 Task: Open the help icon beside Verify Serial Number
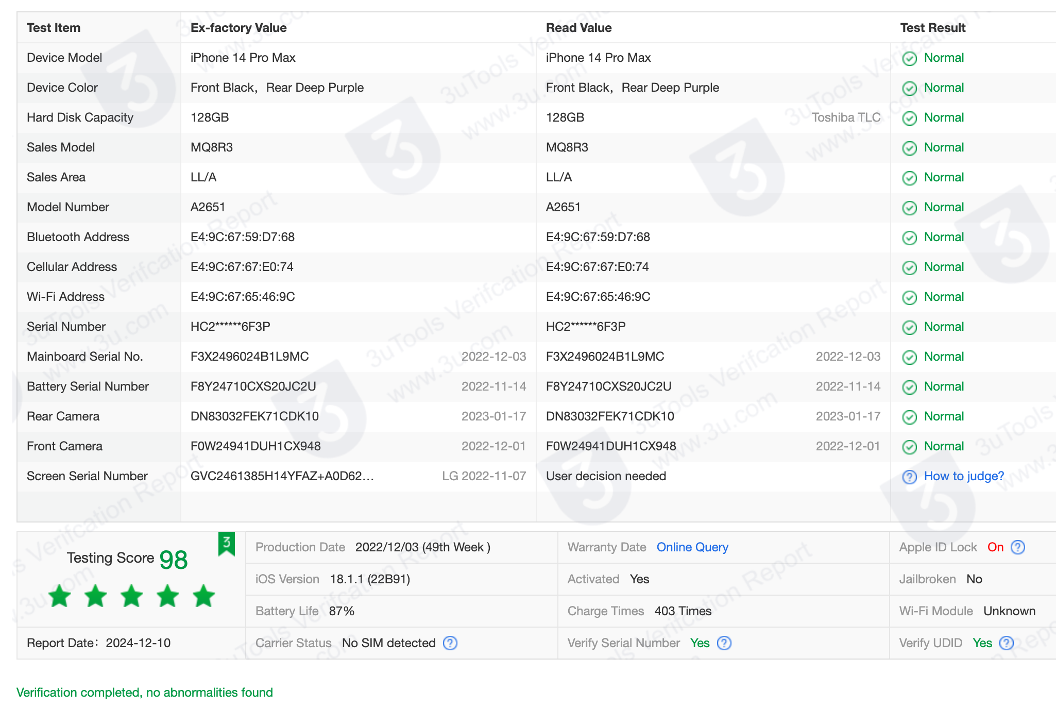[x=724, y=643]
